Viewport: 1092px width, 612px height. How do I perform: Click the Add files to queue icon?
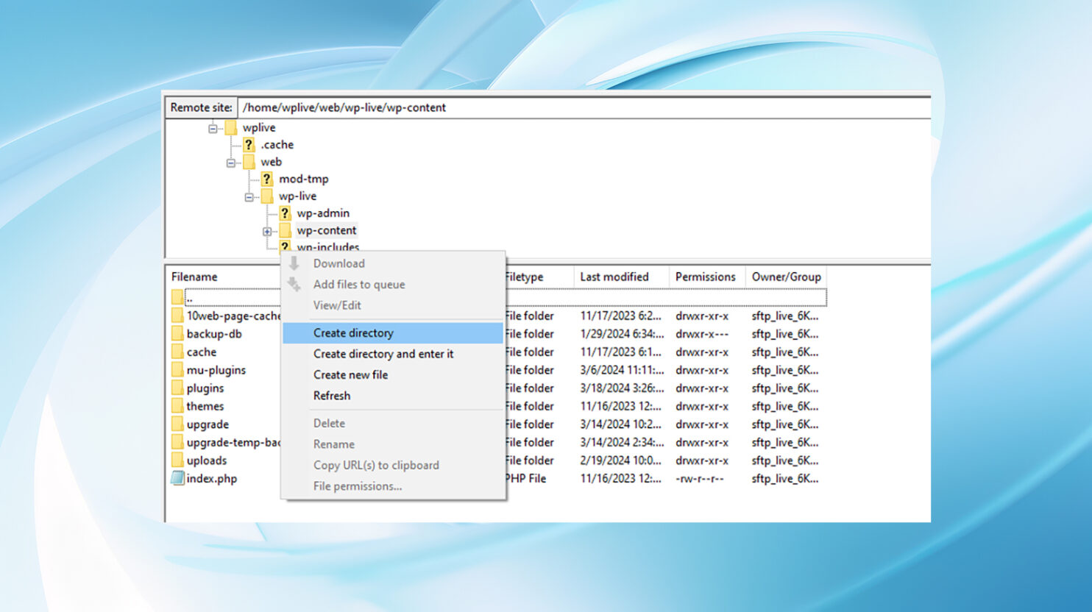[x=294, y=284]
